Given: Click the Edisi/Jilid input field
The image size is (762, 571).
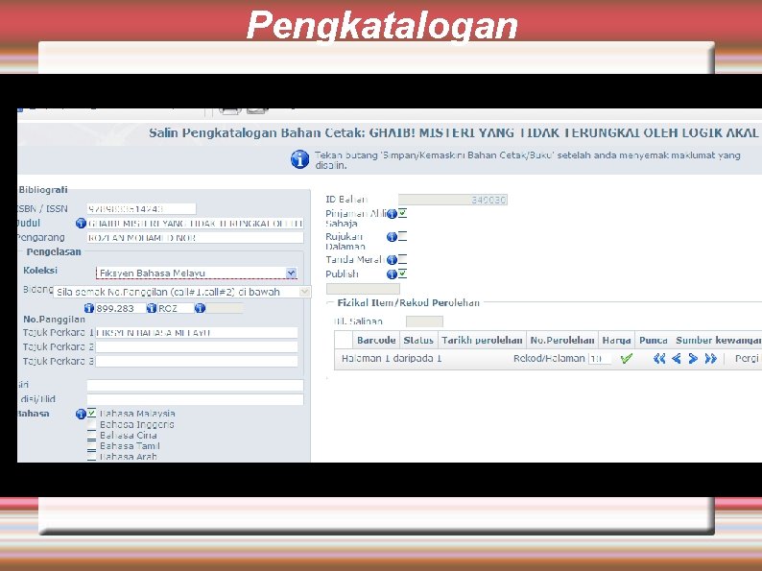Looking at the screenshot, I should [x=196, y=399].
